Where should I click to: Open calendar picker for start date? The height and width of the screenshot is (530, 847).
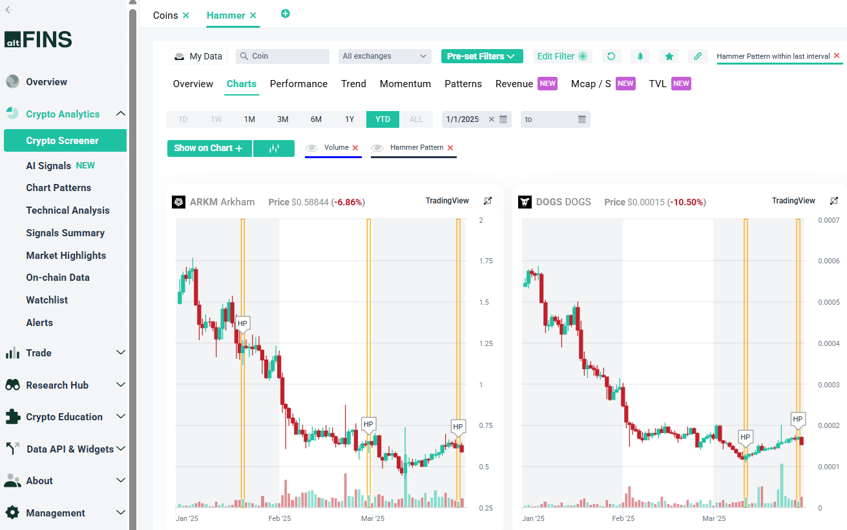503,119
